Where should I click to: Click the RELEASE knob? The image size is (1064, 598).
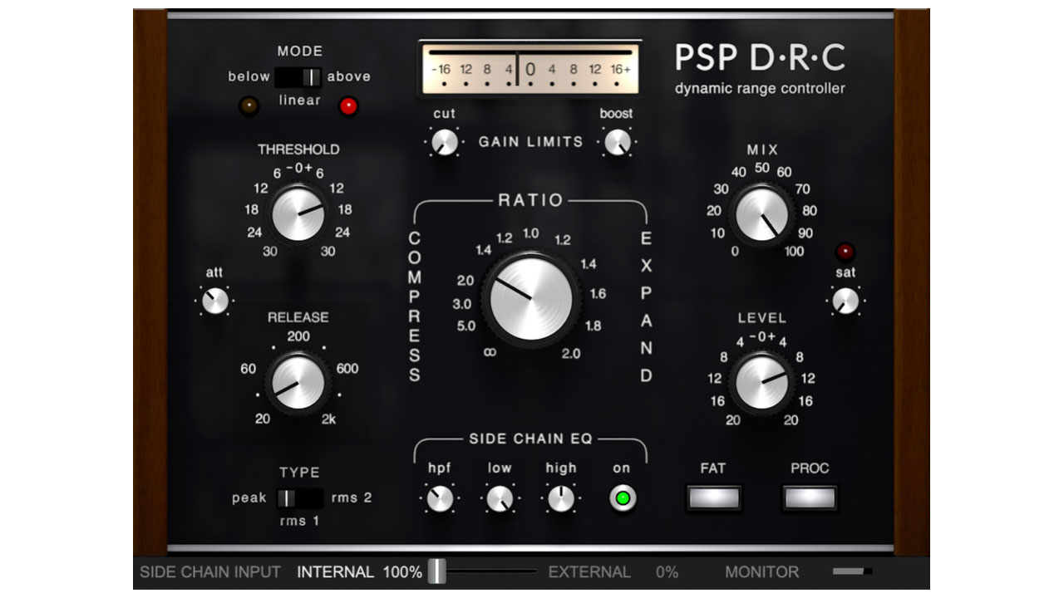point(298,381)
